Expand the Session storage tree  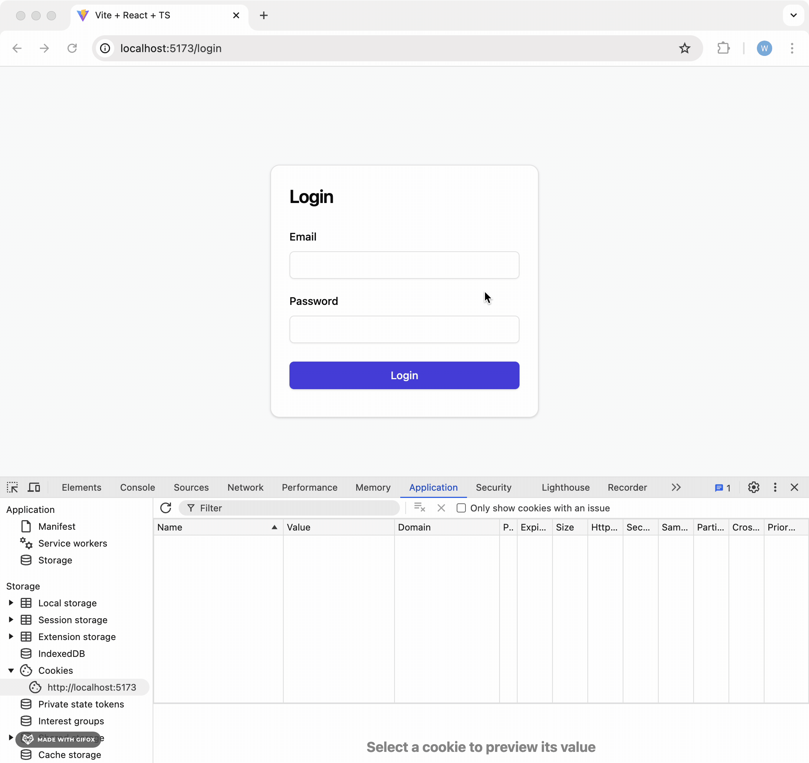point(11,619)
